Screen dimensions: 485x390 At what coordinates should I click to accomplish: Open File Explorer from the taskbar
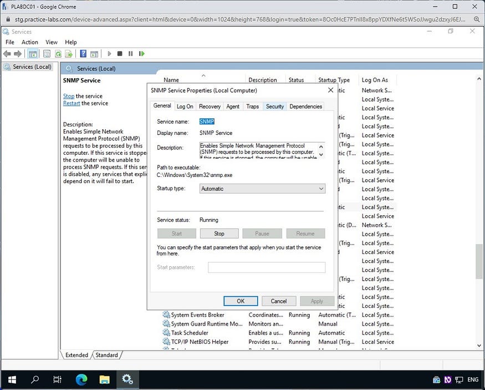(x=105, y=379)
